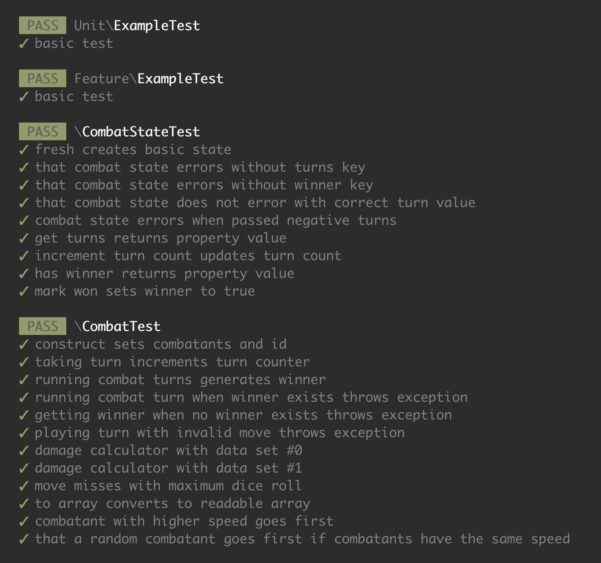Click 'to array converts to readable array' result

172,504
